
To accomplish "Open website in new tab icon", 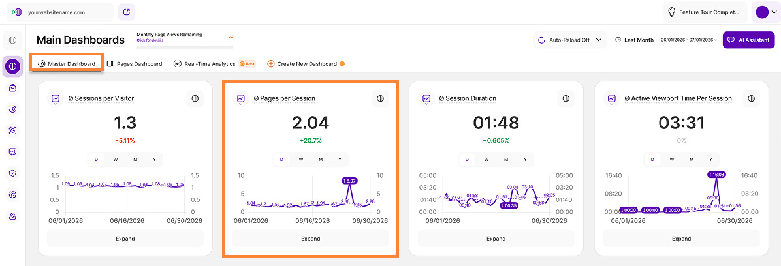I will tap(127, 12).
